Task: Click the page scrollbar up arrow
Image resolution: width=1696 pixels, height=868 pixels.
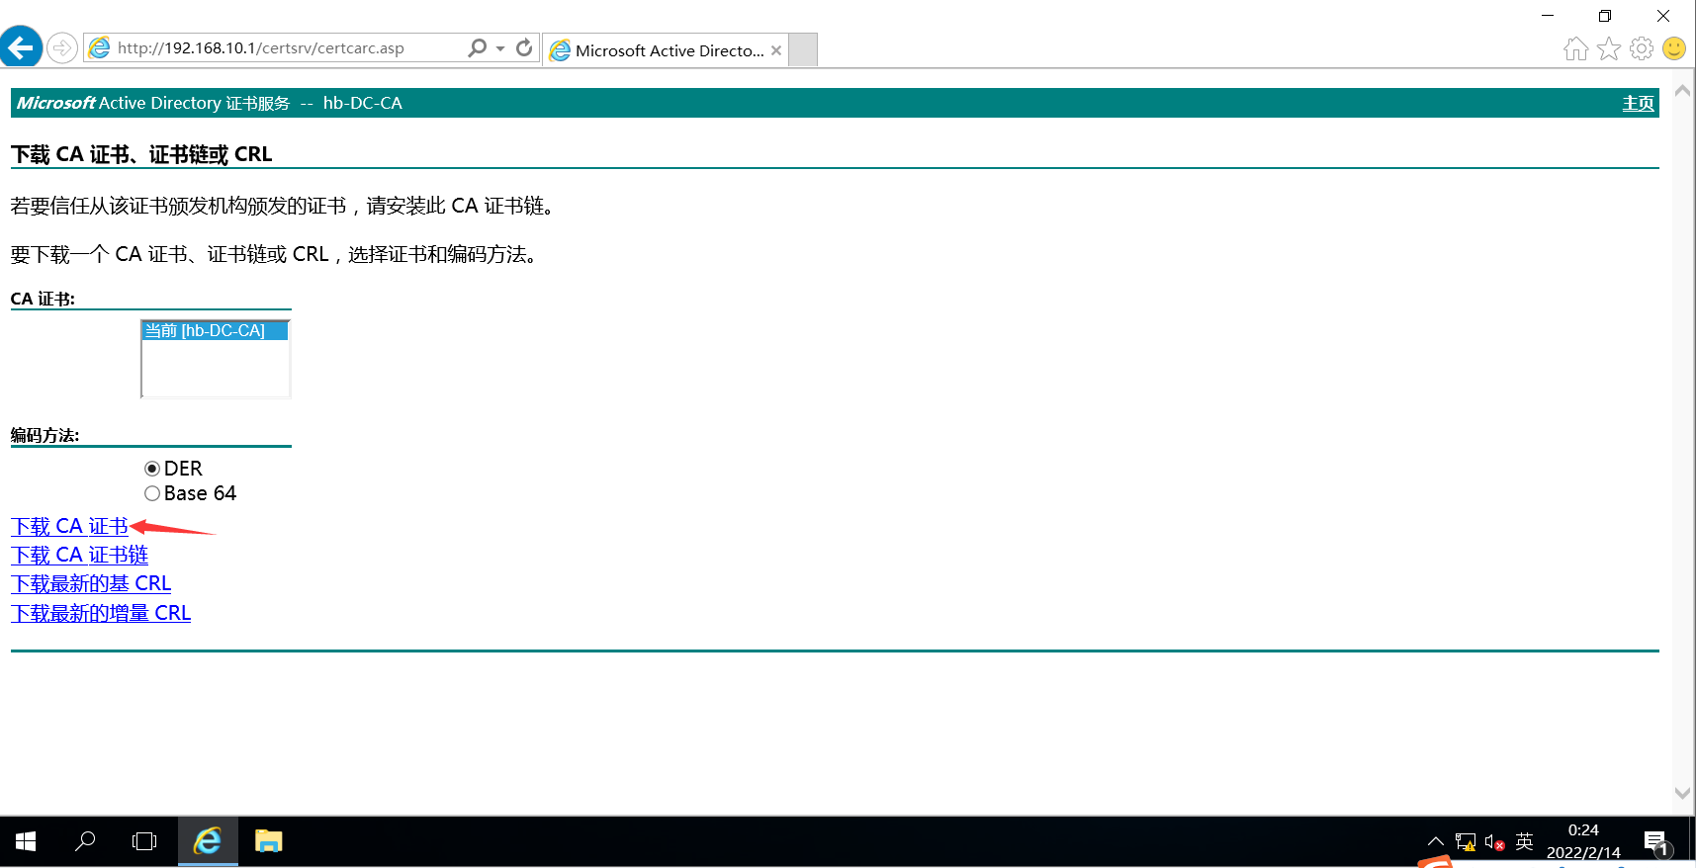Action: [x=1682, y=91]
